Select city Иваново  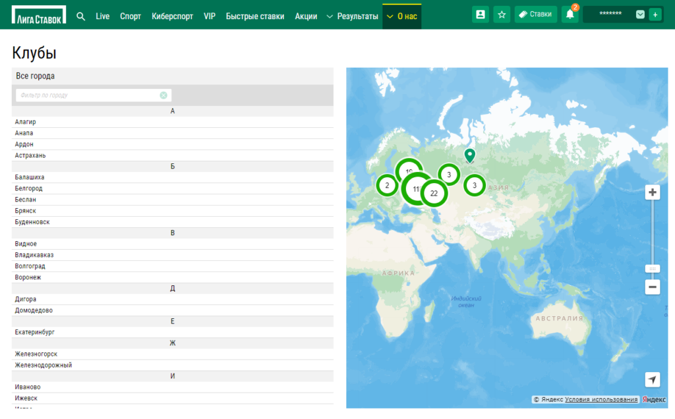click(173, 387)
